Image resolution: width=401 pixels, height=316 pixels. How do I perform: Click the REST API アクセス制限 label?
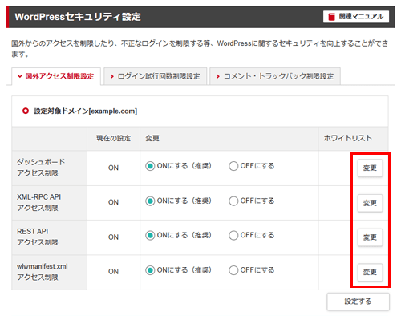pyautogui.click(x=38, y=237)
